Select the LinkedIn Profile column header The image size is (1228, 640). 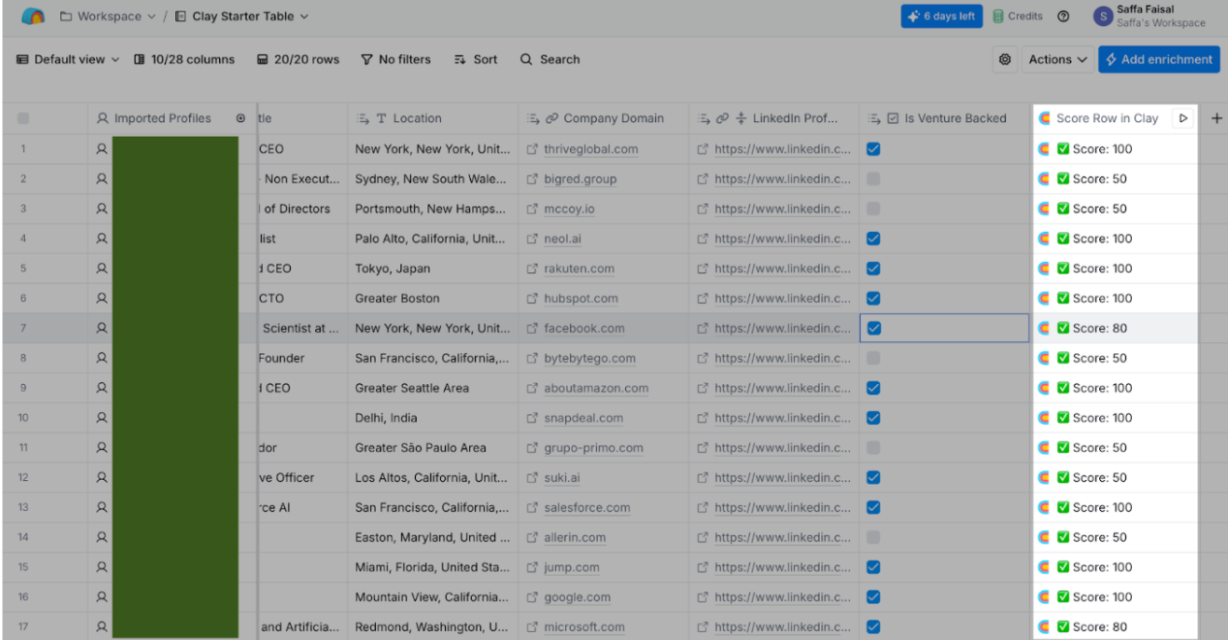pos(773,118)
